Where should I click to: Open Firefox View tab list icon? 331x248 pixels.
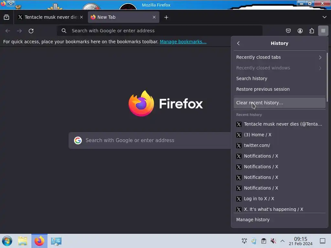(6, 17)
